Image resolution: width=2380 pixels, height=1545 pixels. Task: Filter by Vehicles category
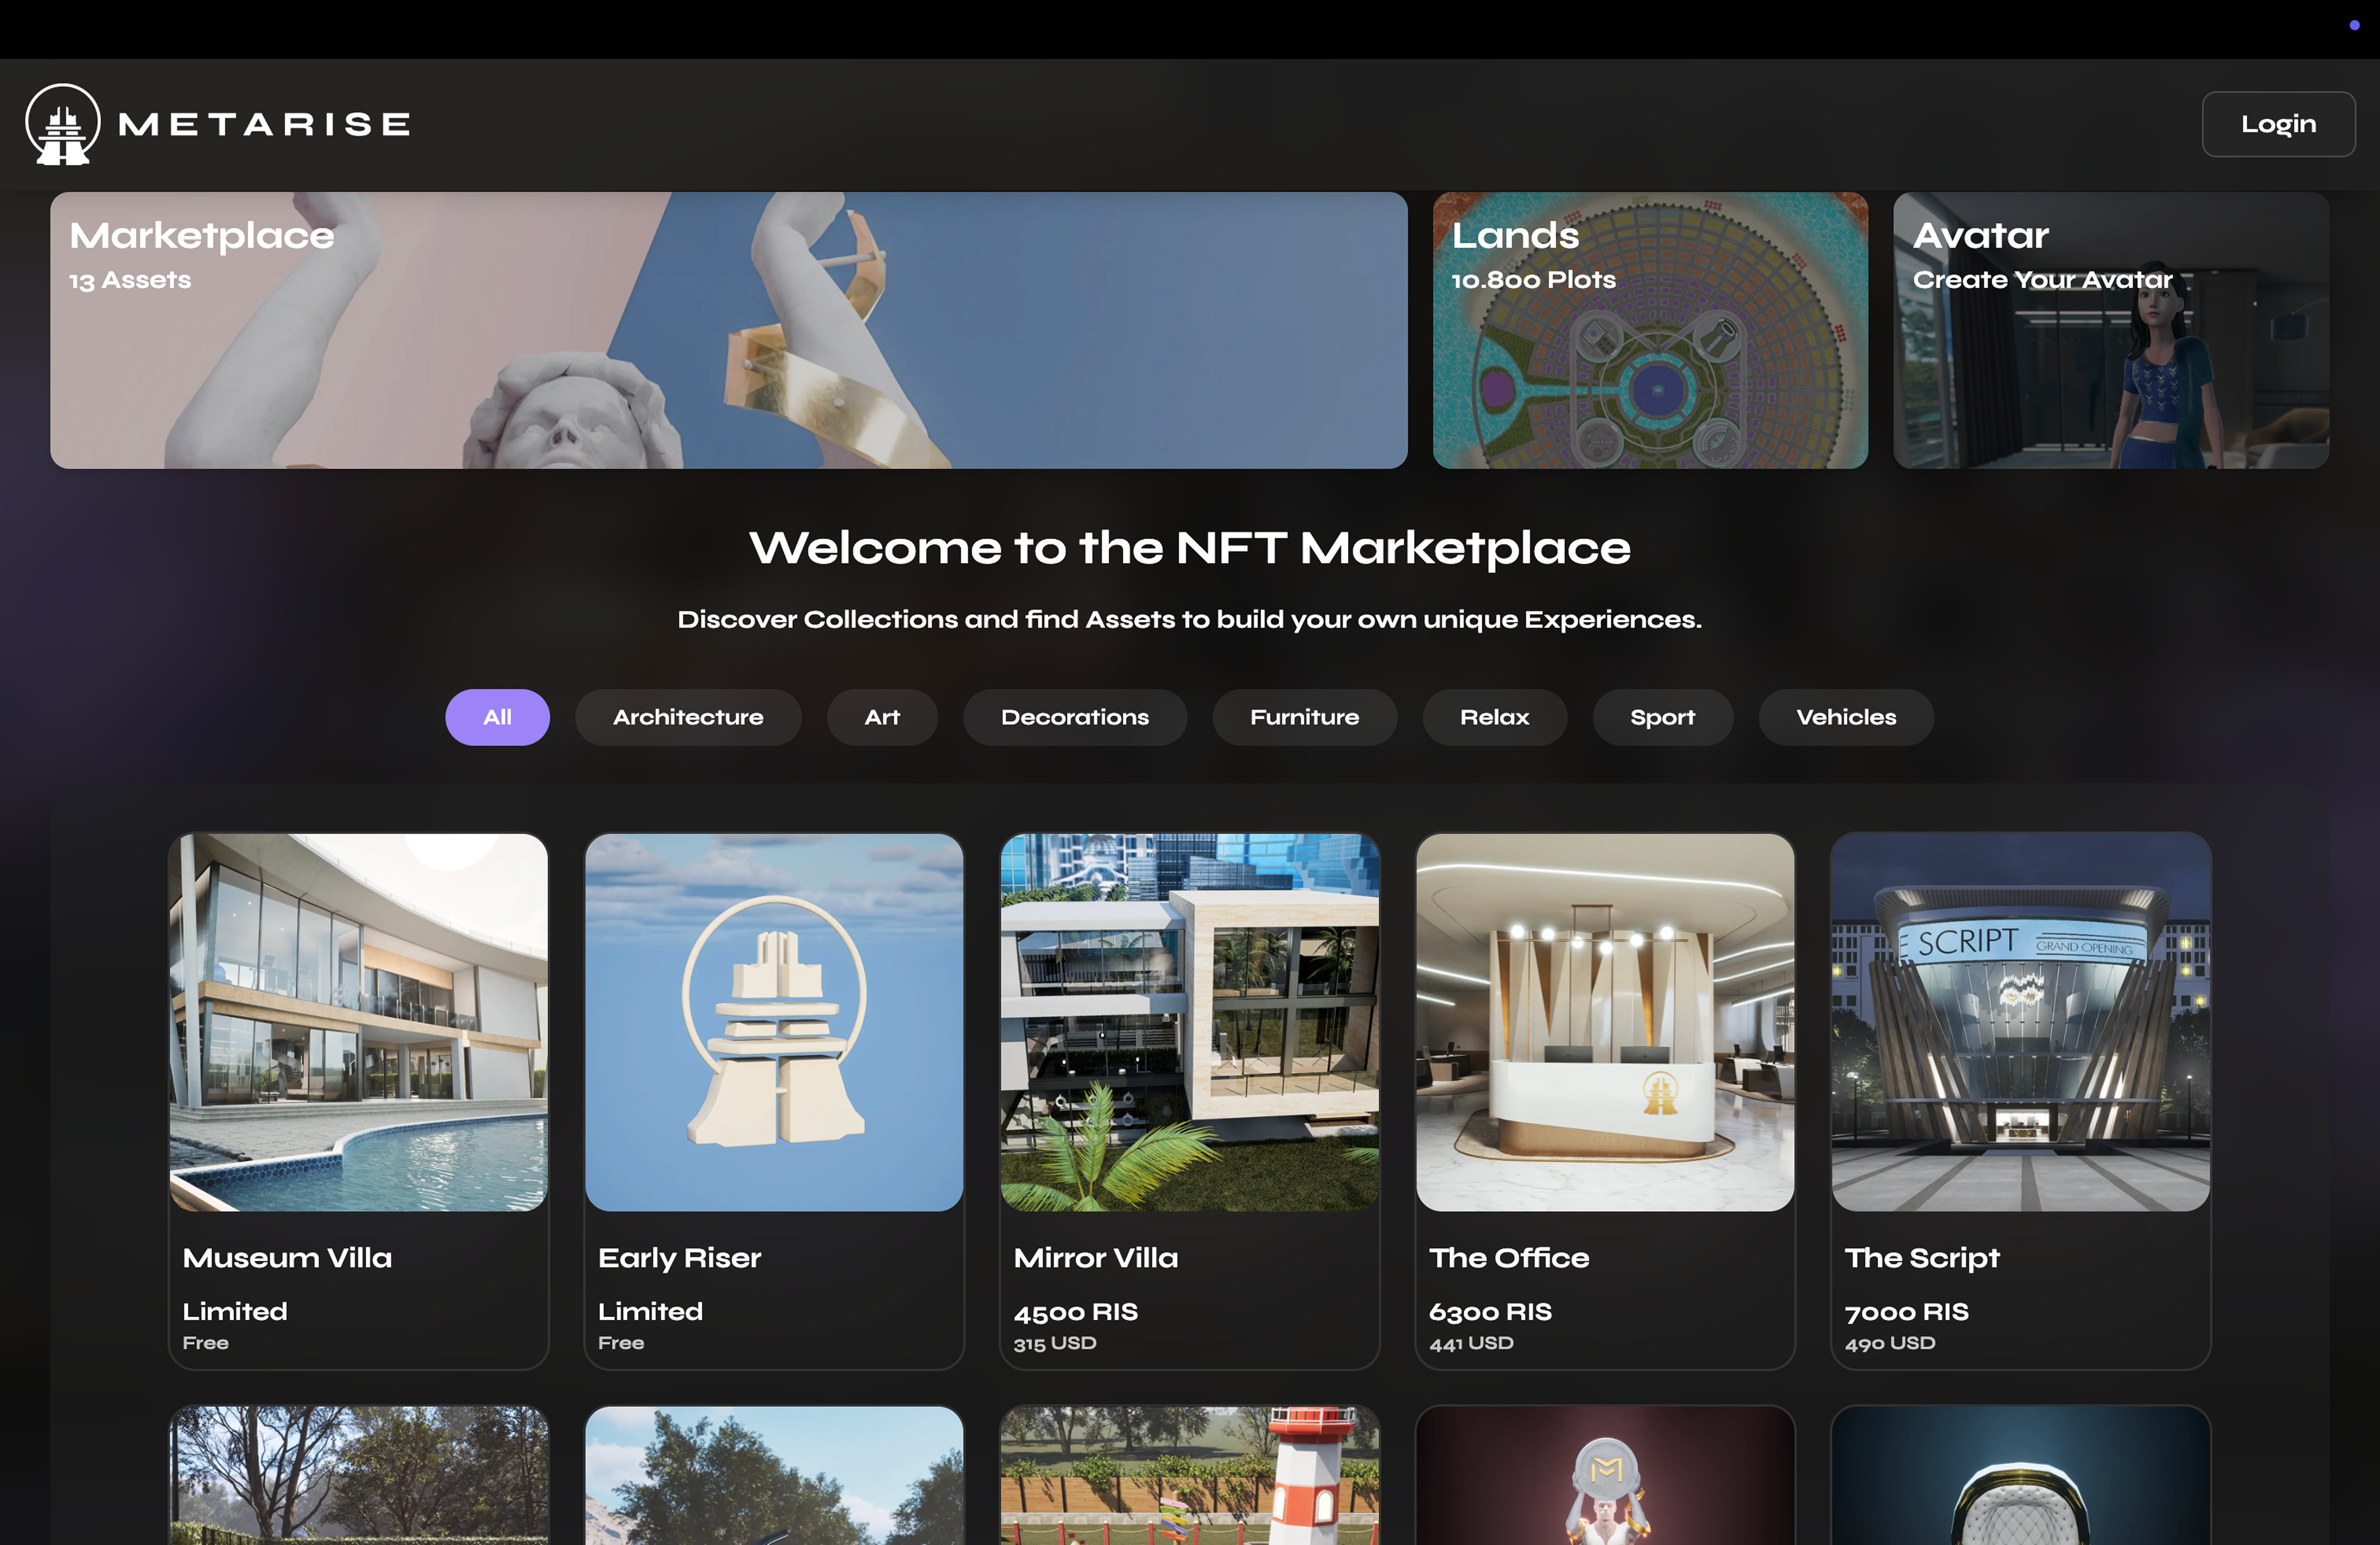[x=1846, y=717]
